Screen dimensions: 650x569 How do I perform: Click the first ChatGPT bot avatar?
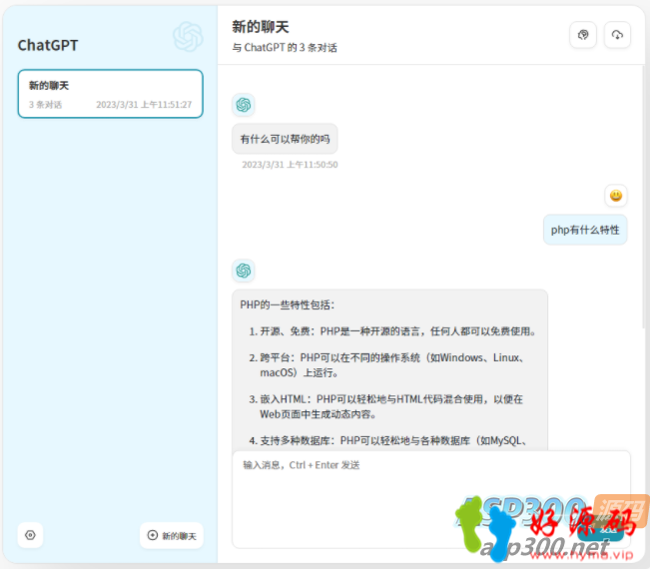(x=244, y=105)
